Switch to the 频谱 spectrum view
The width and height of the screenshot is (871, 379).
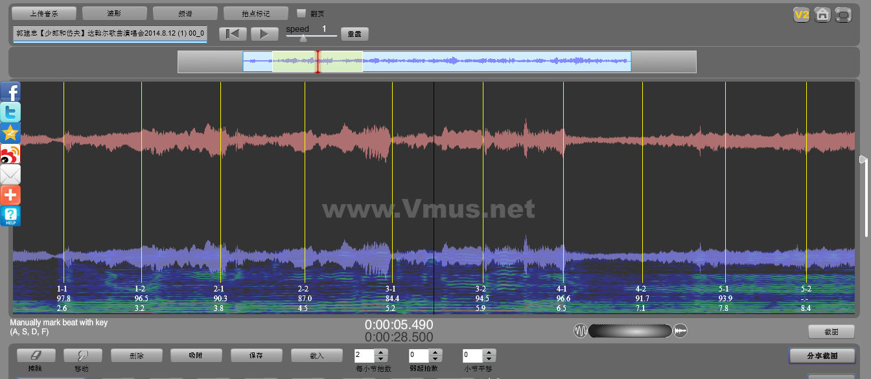[x=185, y=14]
